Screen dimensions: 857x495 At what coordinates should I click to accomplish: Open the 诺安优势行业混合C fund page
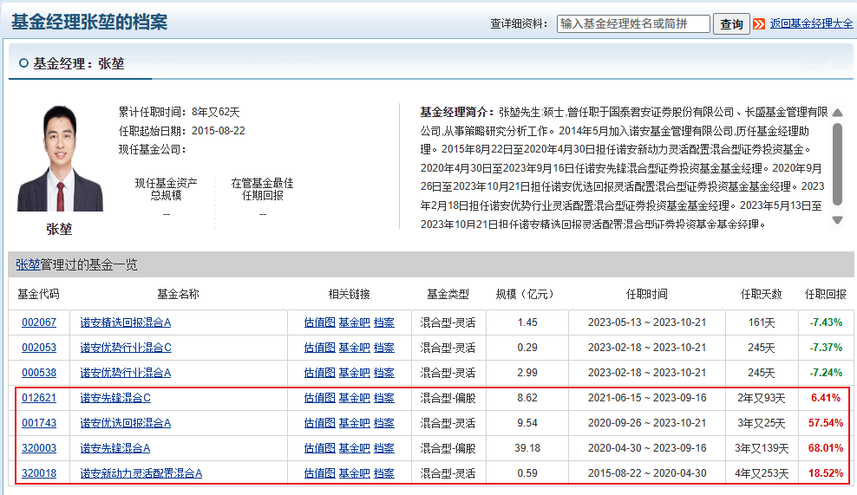[126, 348]
